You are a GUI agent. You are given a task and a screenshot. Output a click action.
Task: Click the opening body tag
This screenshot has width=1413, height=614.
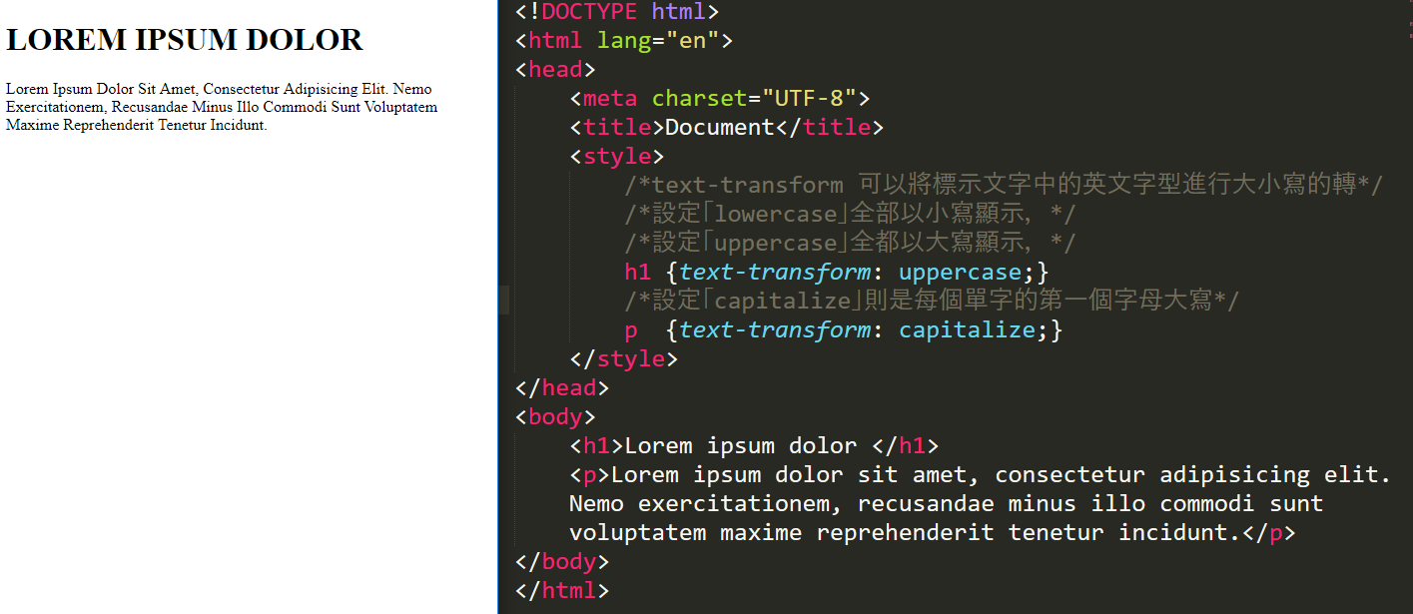tap(555, 417)
